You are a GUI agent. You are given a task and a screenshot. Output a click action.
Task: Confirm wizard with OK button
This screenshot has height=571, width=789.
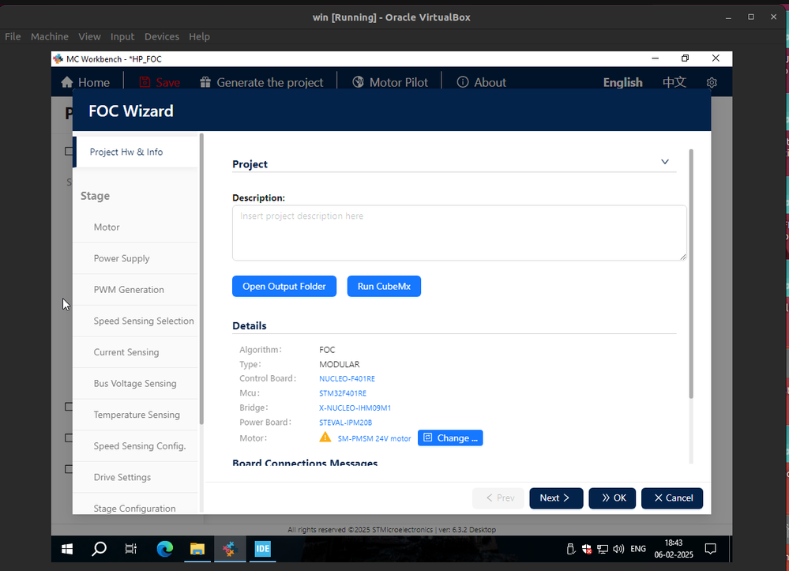pyautogui.click(x=612, y=498)
